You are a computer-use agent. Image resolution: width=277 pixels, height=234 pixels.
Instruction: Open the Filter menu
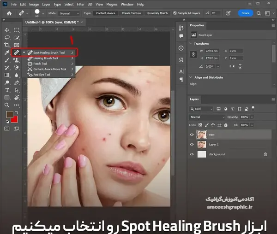[x=80, y=4]
